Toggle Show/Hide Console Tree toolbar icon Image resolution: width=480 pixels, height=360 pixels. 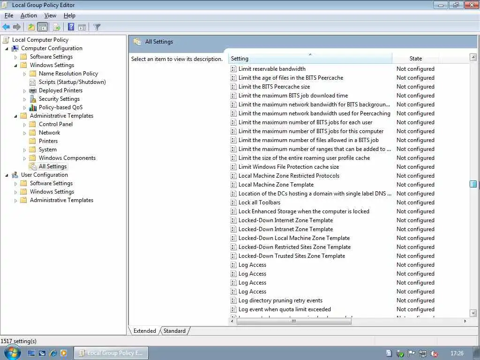[x=43, y=27]
